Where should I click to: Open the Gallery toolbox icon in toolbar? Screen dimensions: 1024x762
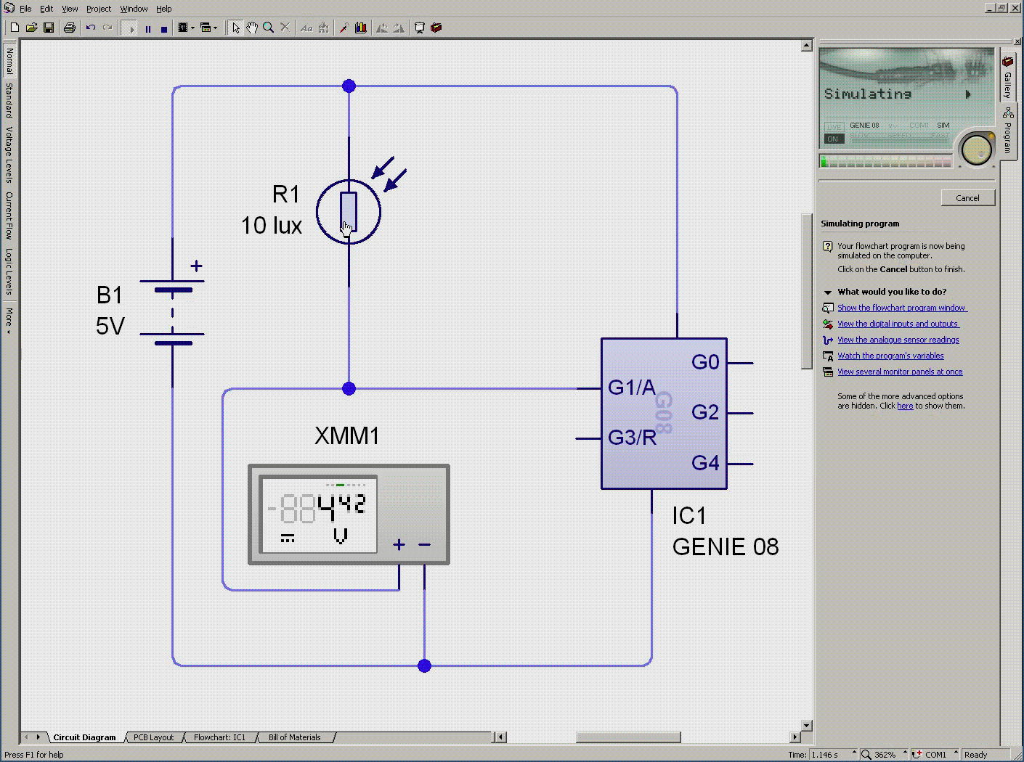click(436, 28)
